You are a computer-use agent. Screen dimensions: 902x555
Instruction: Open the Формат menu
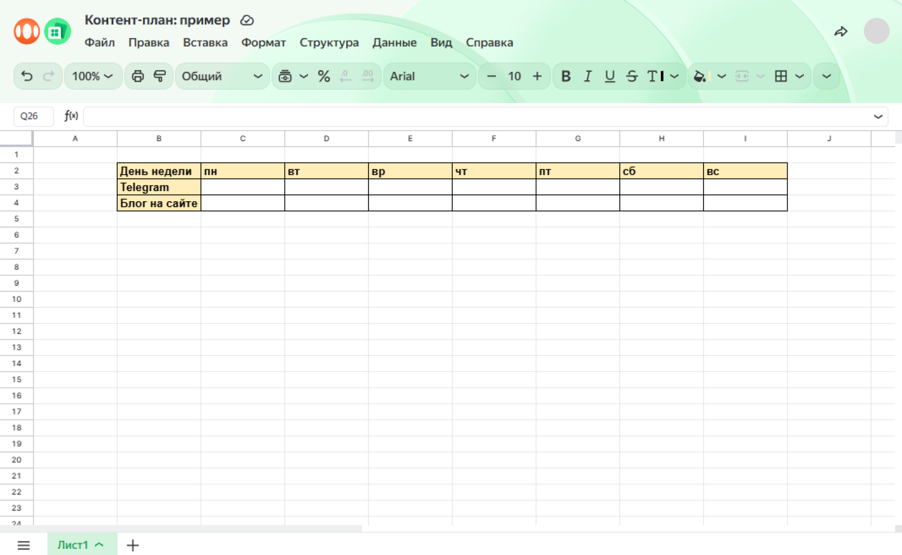pyautogui.click(x=264, y=43)
